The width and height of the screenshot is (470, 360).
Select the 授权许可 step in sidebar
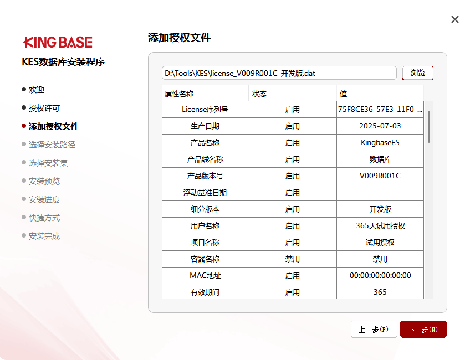pos(44,108)
